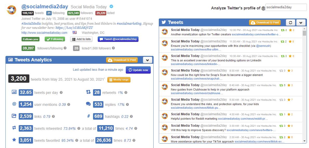
Task: Click the refresh icon in Tweets panel header
Action: tap(291, 23)
